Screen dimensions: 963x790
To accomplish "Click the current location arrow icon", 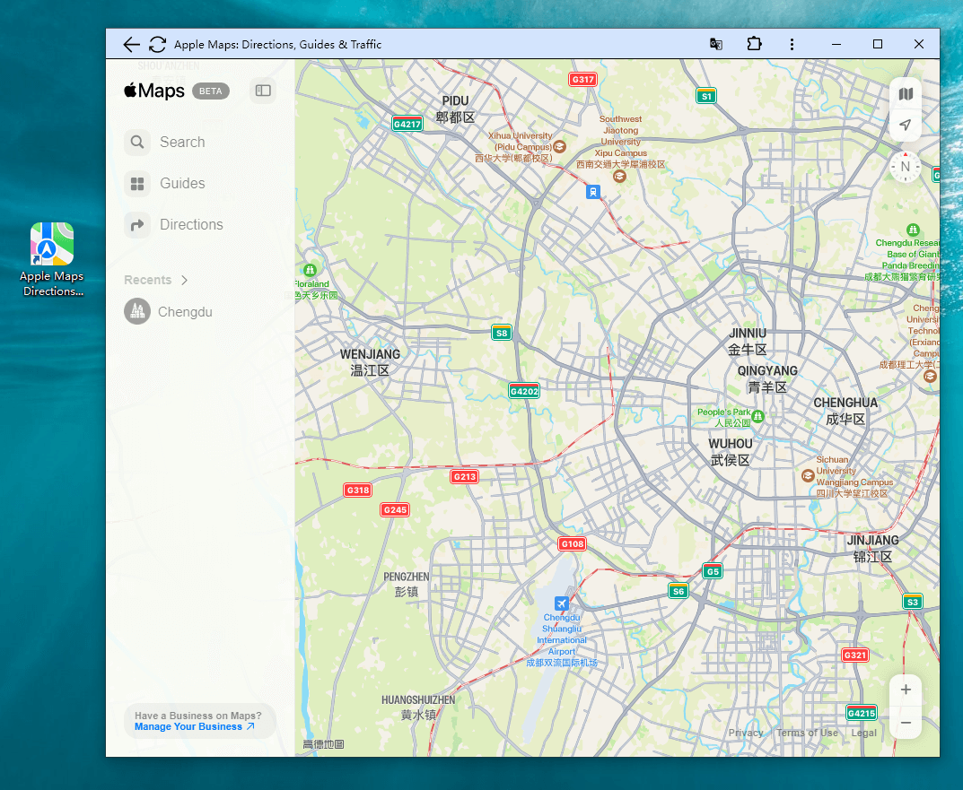I will click(x=906, y=126).
